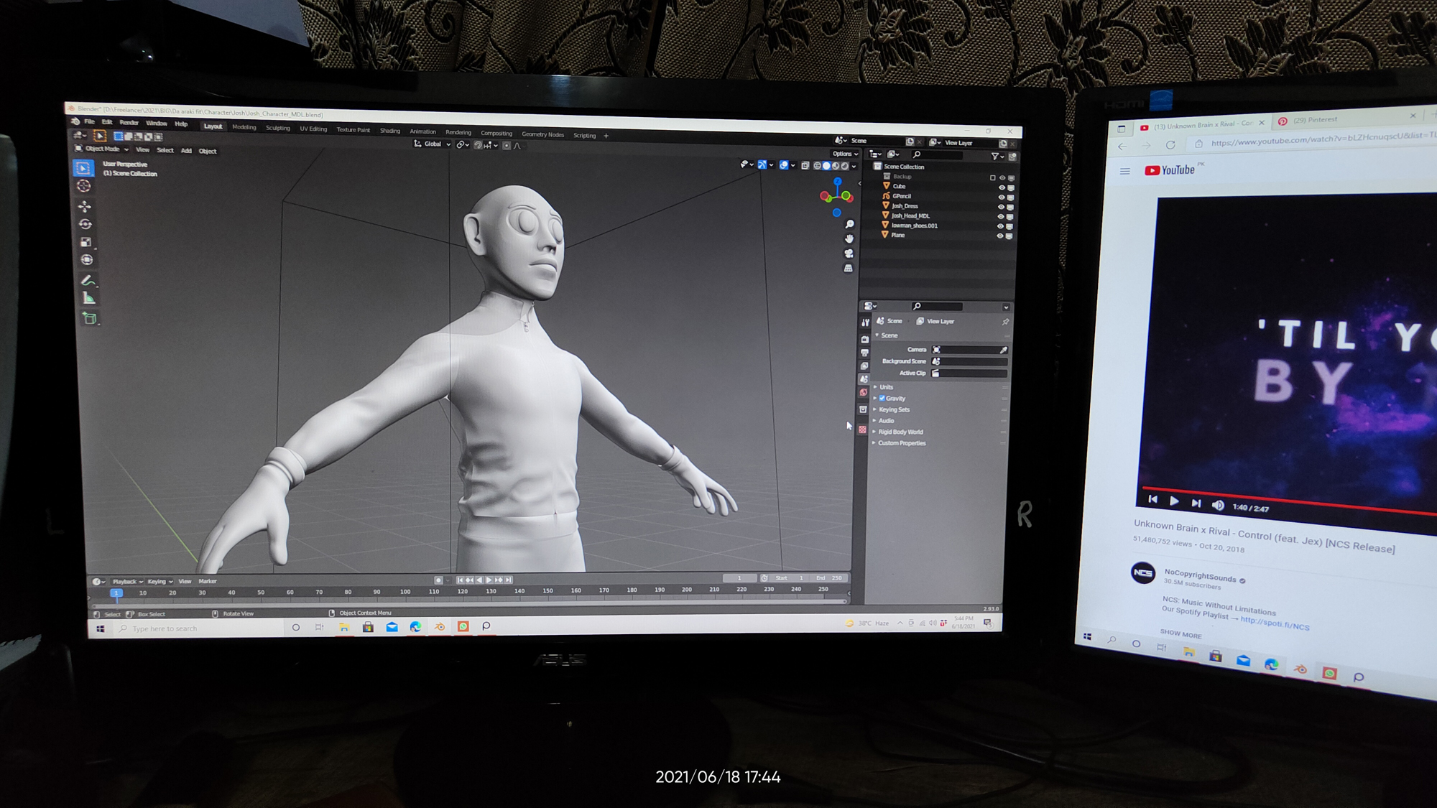This screenshot has height=808, width=1437.
Task: Switch to the Modeling workspace tab
Action: tap(244, 127)
